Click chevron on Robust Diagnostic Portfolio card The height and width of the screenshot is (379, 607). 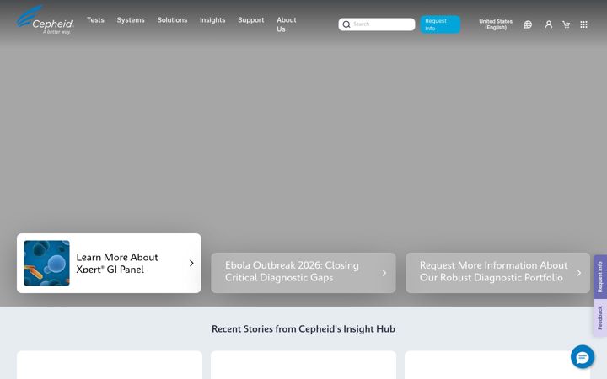click(x=578, y=273)
